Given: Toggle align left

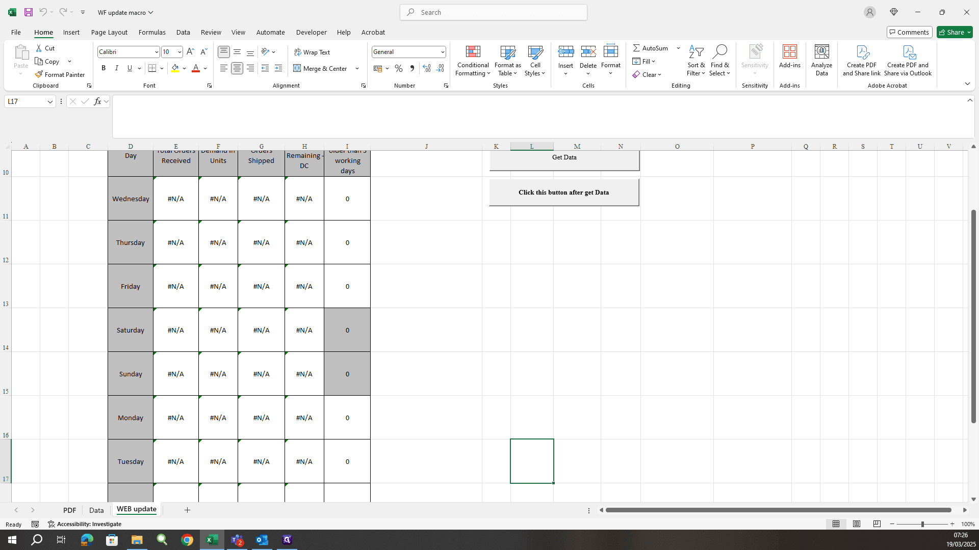Looking at the screenshot, I should tap(224, 68).
